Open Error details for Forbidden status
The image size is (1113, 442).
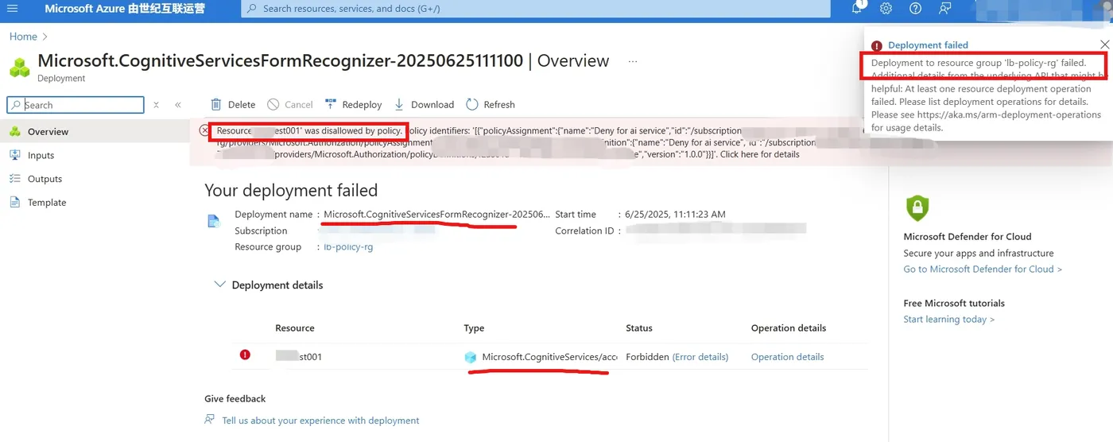tap(700, 357)
